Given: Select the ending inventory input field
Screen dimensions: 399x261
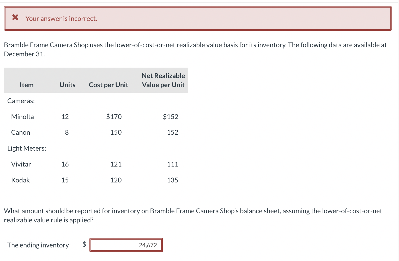Looking at the screenshot, I should [x=126, y=245].
